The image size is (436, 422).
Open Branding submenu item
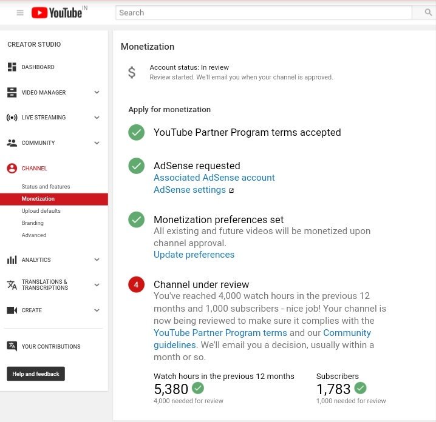coord(33,223)
